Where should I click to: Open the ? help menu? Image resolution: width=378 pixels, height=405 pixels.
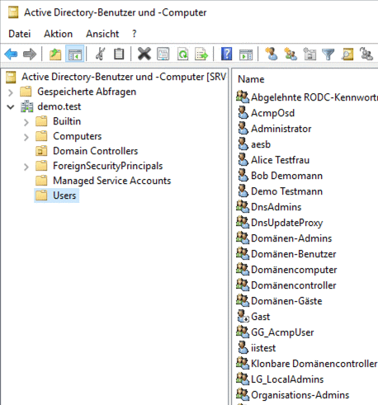coord(134,34)
